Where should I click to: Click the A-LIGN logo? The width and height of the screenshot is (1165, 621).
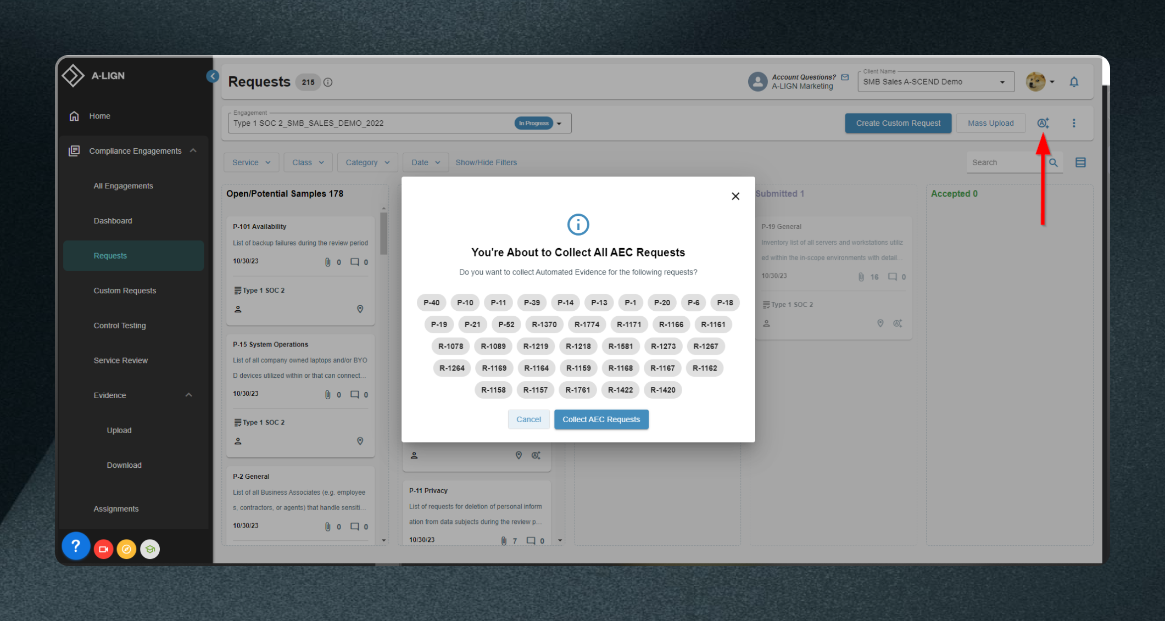93,76
